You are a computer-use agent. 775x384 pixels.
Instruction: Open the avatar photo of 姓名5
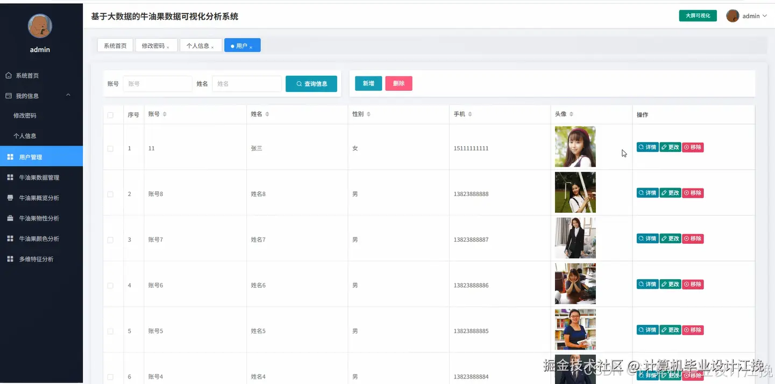tap(575, 329)
